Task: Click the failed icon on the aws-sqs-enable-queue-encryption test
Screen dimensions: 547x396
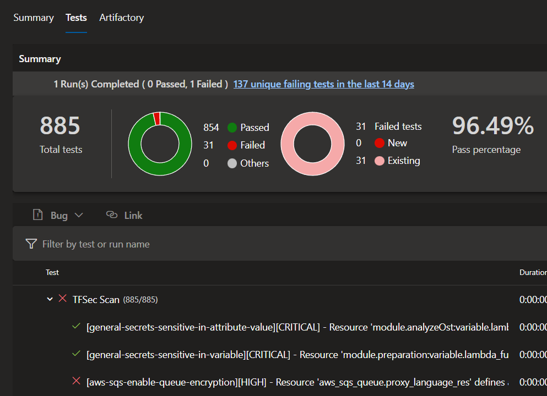Action: point(76,381)
